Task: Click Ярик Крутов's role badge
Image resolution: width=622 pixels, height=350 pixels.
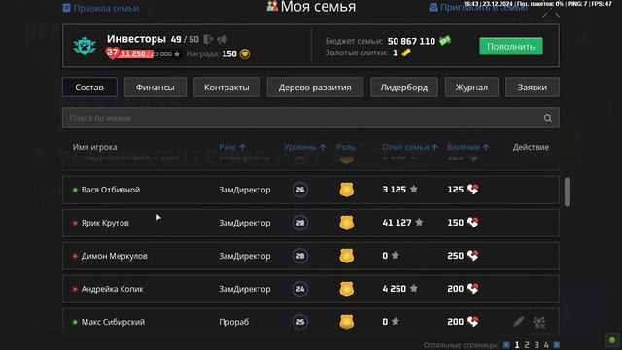Action: point(346,223)
